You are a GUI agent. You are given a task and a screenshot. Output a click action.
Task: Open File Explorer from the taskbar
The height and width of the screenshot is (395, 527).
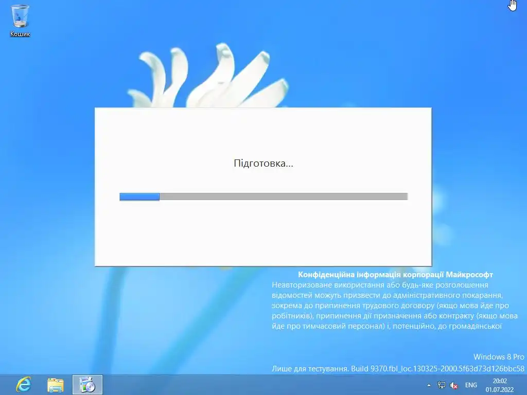[x=56, y=385]
